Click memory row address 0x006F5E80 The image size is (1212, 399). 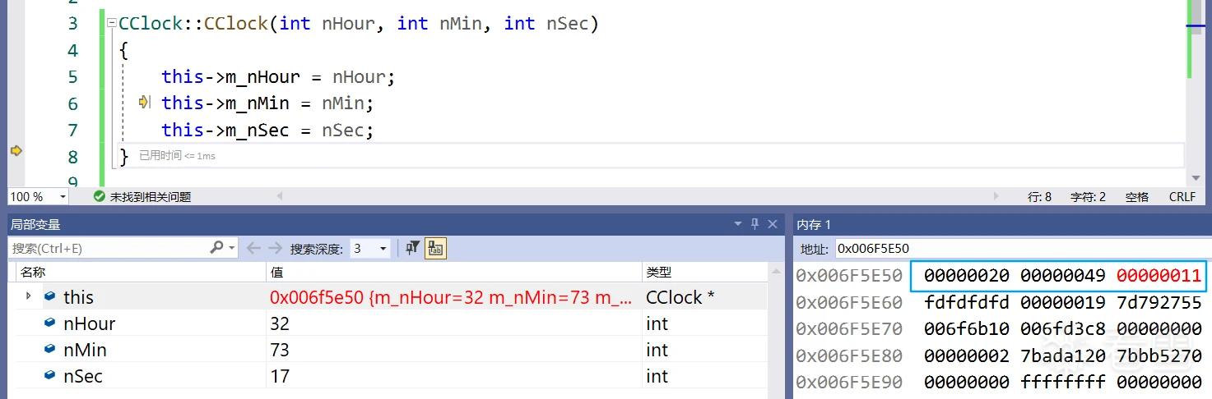[849, 355]
